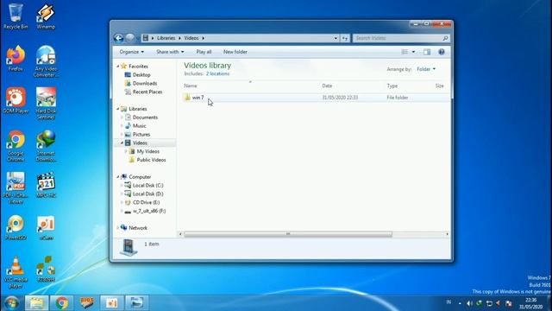Open PDF-XChange Viewer desktop icon
This screenshot has height=311, width=552.
point(16,188)
